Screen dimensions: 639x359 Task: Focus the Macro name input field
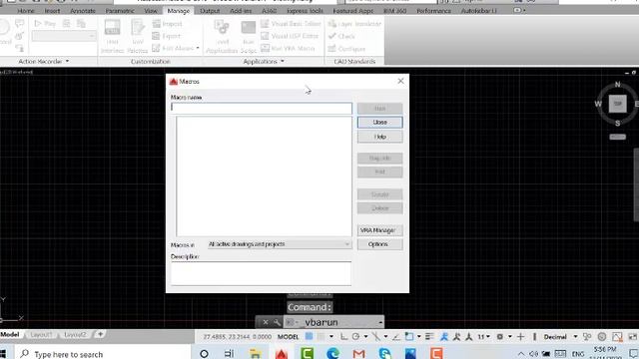click(262, 108)
